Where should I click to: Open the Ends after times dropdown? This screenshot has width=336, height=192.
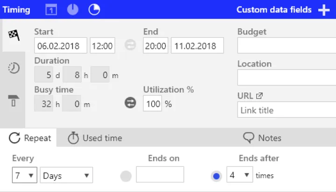pos(240,174)
